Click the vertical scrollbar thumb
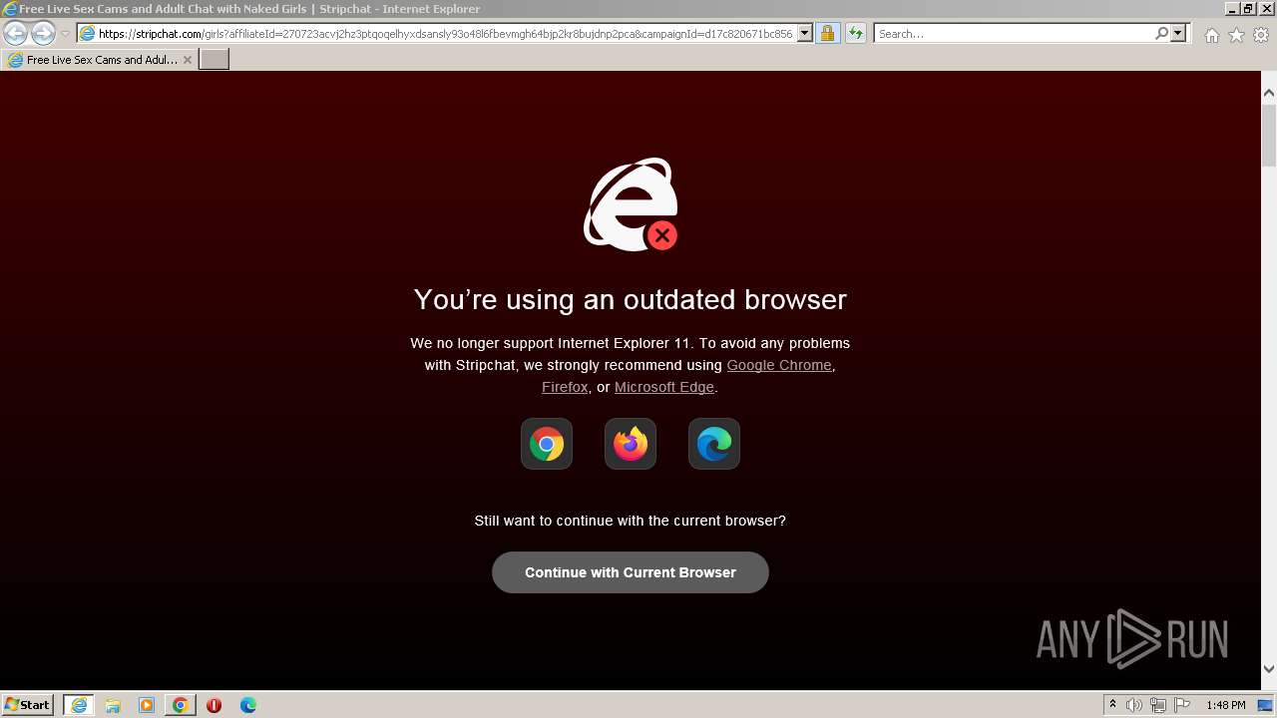 pyautogui.click(x=1269, y=135)
